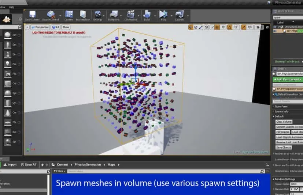Open the Content browser toolbar icon
The height and width of the screenshot is (195, 303).
click(69, 16)
